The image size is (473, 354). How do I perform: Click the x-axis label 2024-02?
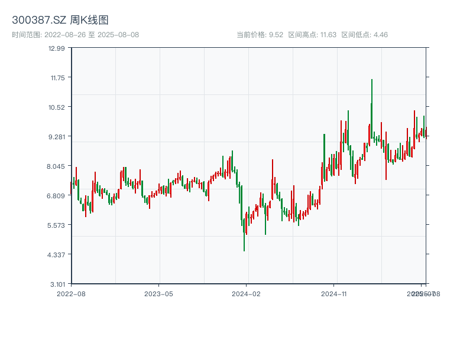[x=246, y=294]
